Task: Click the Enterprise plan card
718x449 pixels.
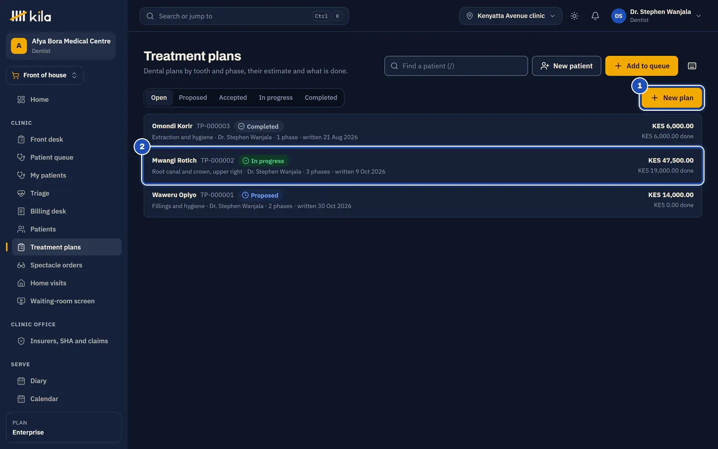Action: pos(64,428)
